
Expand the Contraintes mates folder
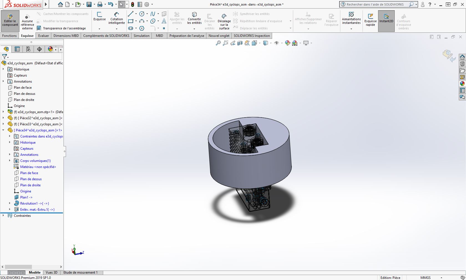(x=3, y=215)
